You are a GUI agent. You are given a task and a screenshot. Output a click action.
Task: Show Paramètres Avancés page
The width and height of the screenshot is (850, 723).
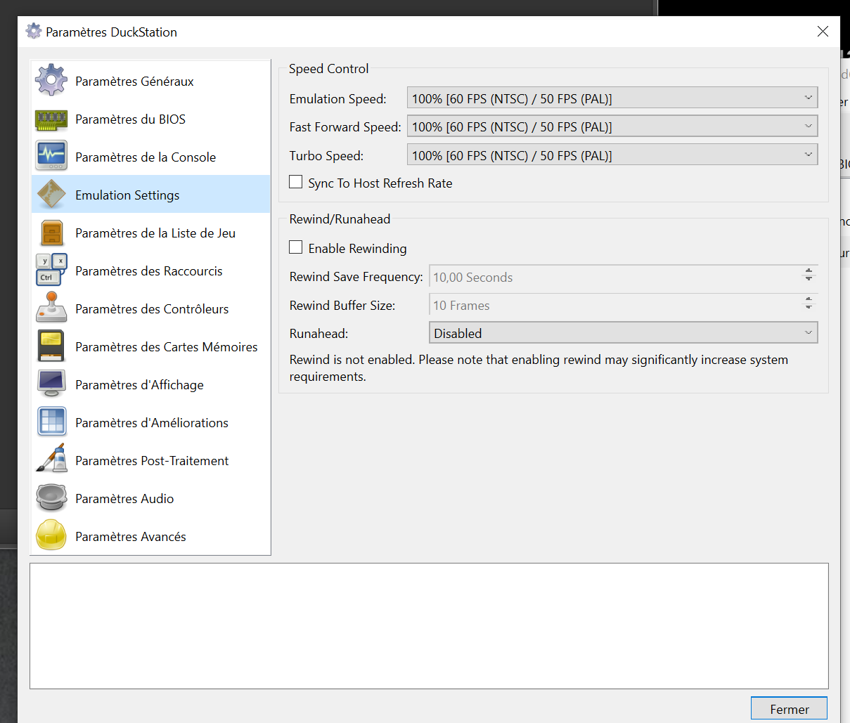pyautogui.click(x=151, y=536)
